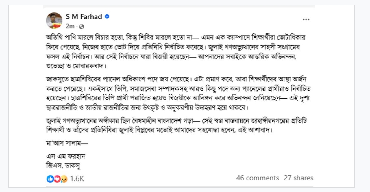The image size is (370, 192).
Task: Open the 46 comments link
Action: (257, 178)
